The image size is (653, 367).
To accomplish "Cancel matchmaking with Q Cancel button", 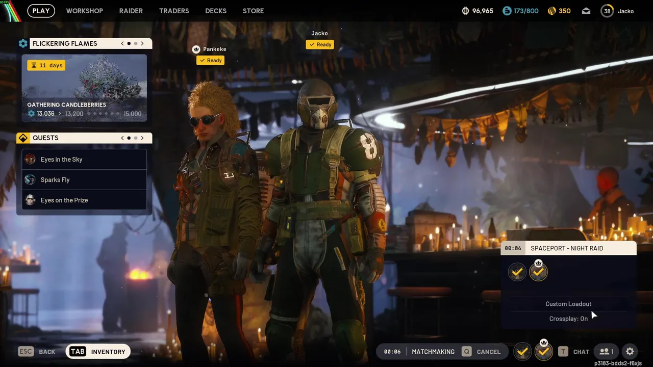I will 481,352.
